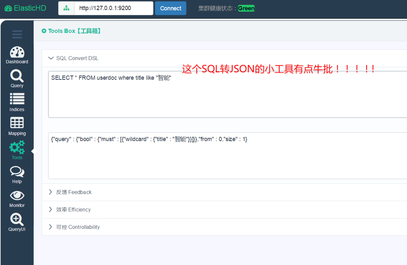The image size is (407, 265).
Task: Click the Connect button
Action: click(x=170, y=8)
